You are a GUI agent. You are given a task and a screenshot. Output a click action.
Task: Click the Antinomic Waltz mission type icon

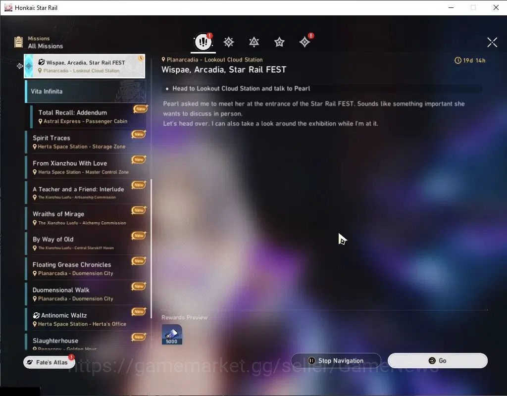tap(36, 315)
